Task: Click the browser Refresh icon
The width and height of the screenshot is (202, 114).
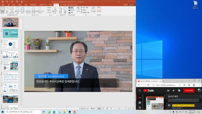Action: point(148,85)
